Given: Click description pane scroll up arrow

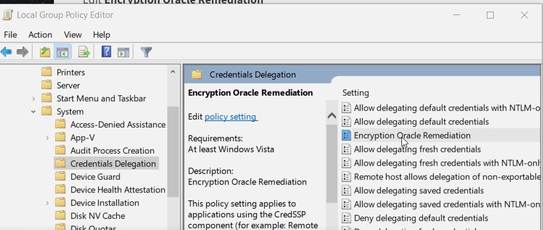Looking at the screenshot, I should coord(332,115).
